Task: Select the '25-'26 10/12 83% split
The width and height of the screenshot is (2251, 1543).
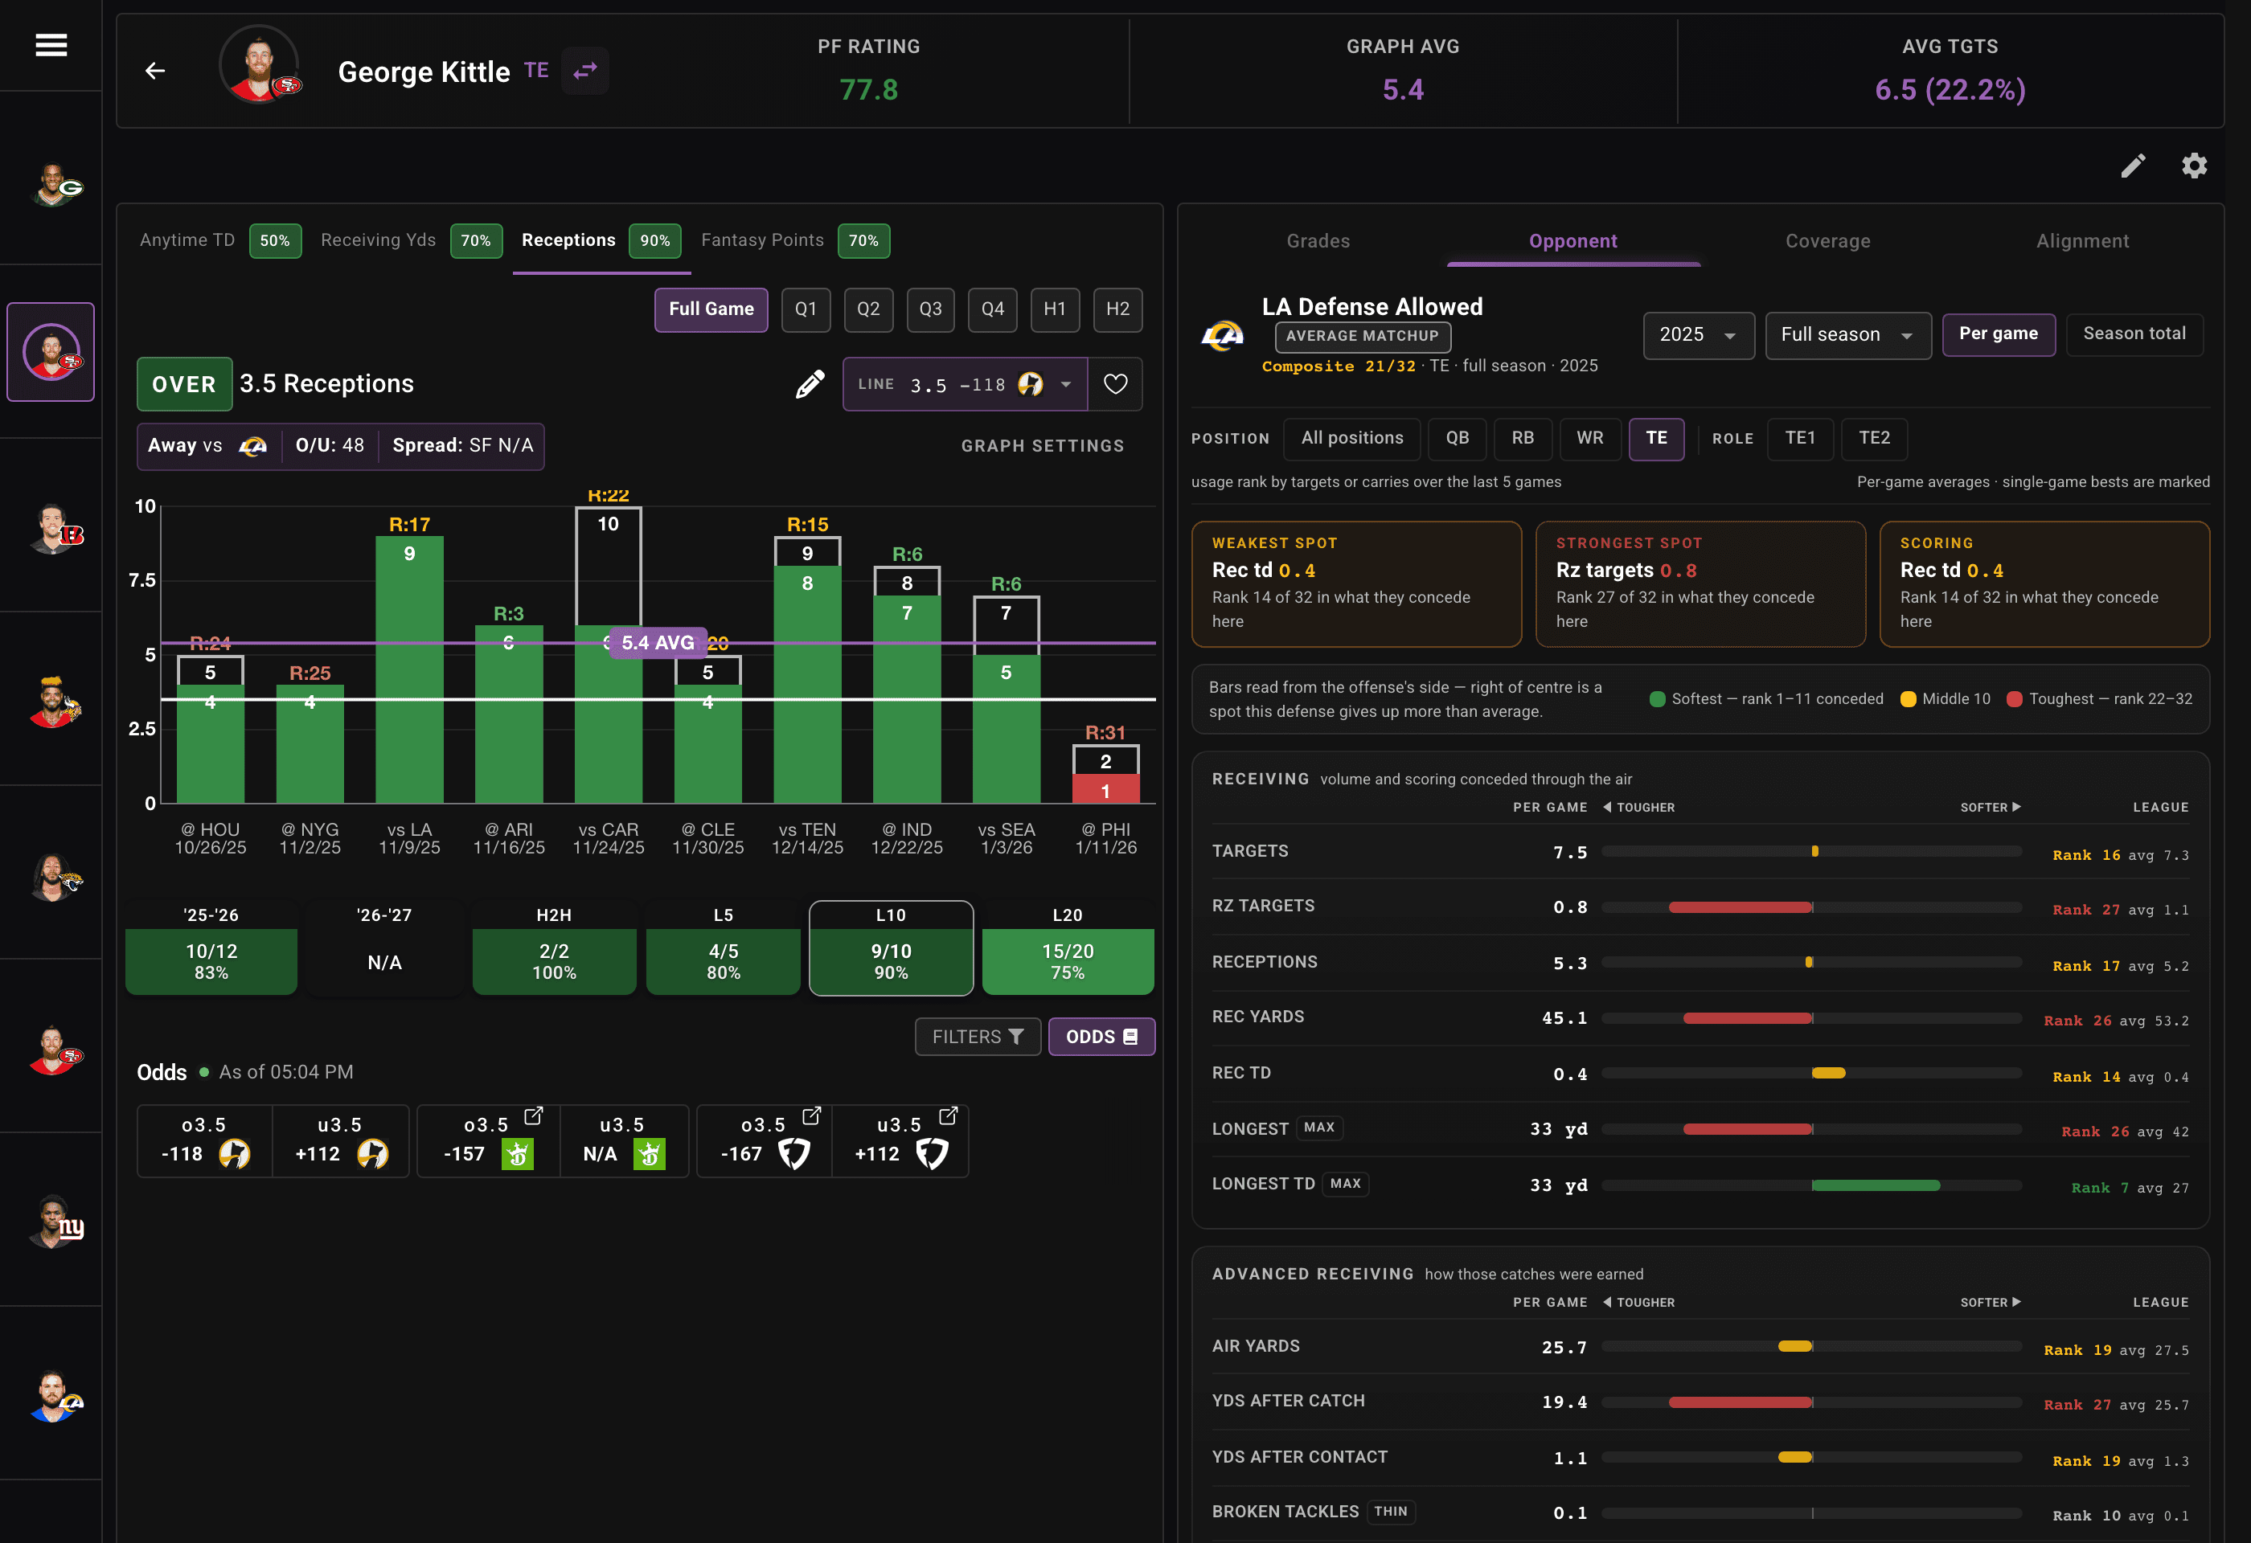Action: click(x=211, y=948)
